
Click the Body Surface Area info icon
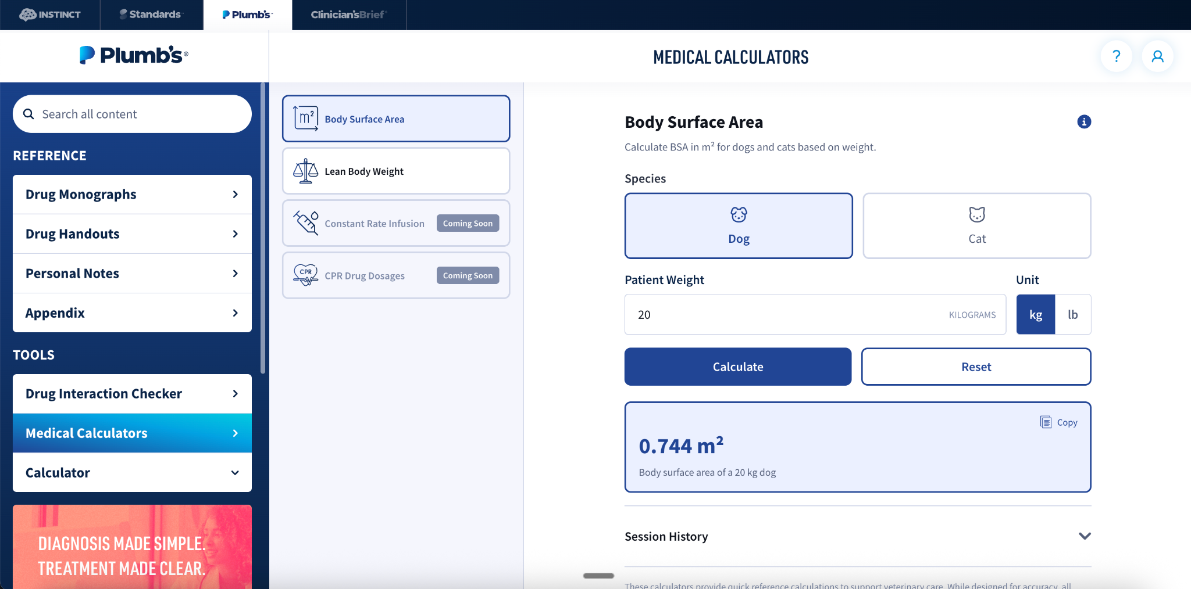pos(1084,121)
